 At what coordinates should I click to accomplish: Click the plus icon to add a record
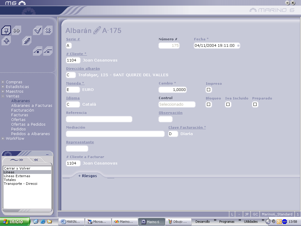[x=6, y=41]
